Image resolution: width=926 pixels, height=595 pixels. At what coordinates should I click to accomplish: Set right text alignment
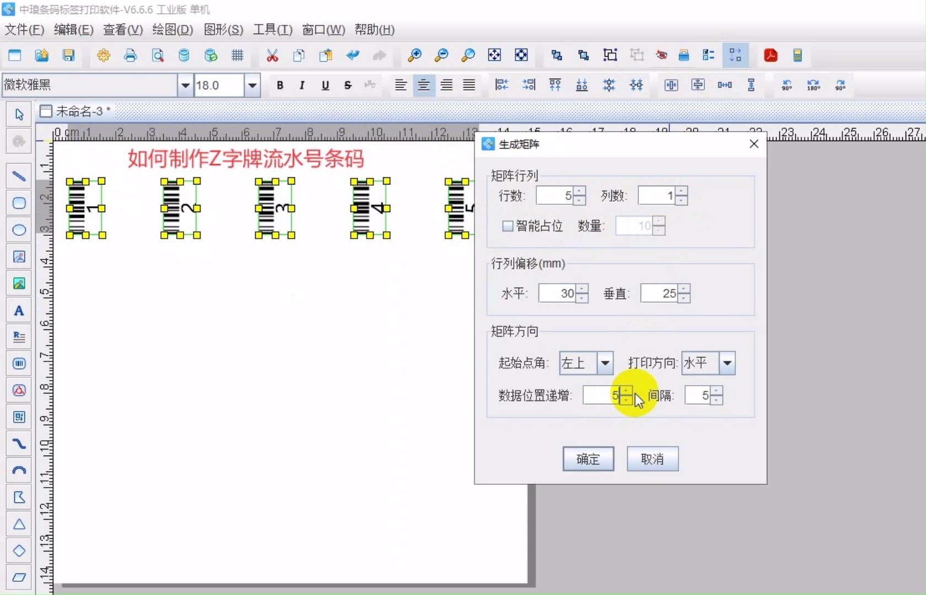point(446,85)
